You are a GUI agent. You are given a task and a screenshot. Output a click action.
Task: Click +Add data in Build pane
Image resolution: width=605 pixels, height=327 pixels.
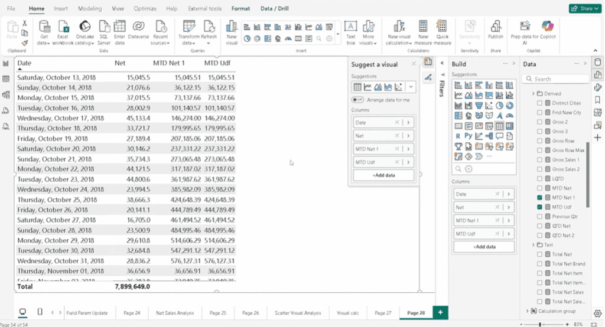[x=484, y=247]
